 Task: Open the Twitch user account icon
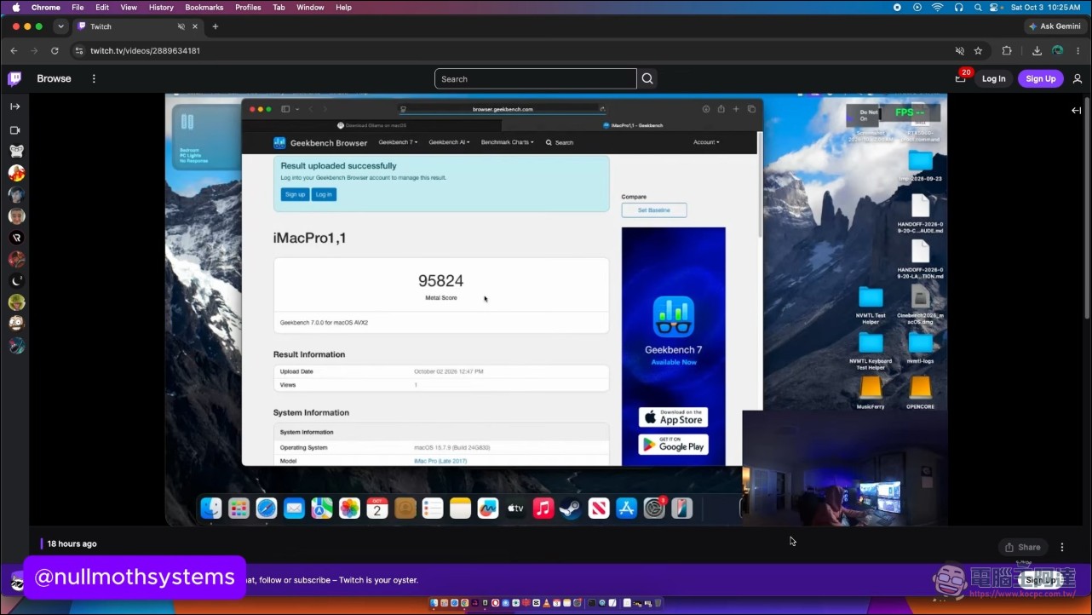[1078, 78]
